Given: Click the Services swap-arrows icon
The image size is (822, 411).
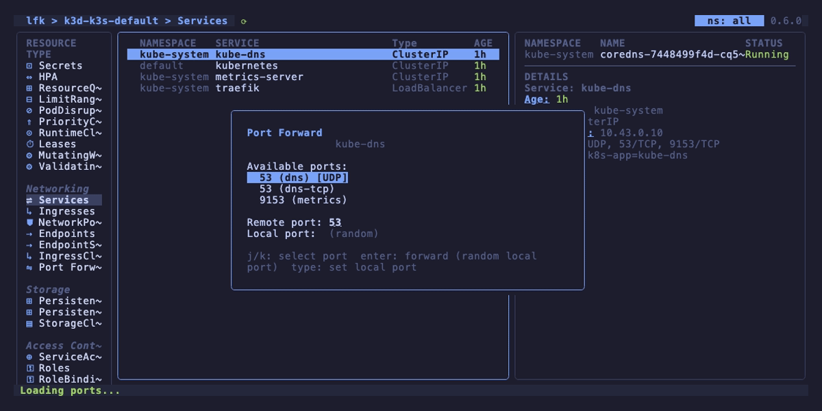Looking at the screenshot, I should [x=29, y=200].
